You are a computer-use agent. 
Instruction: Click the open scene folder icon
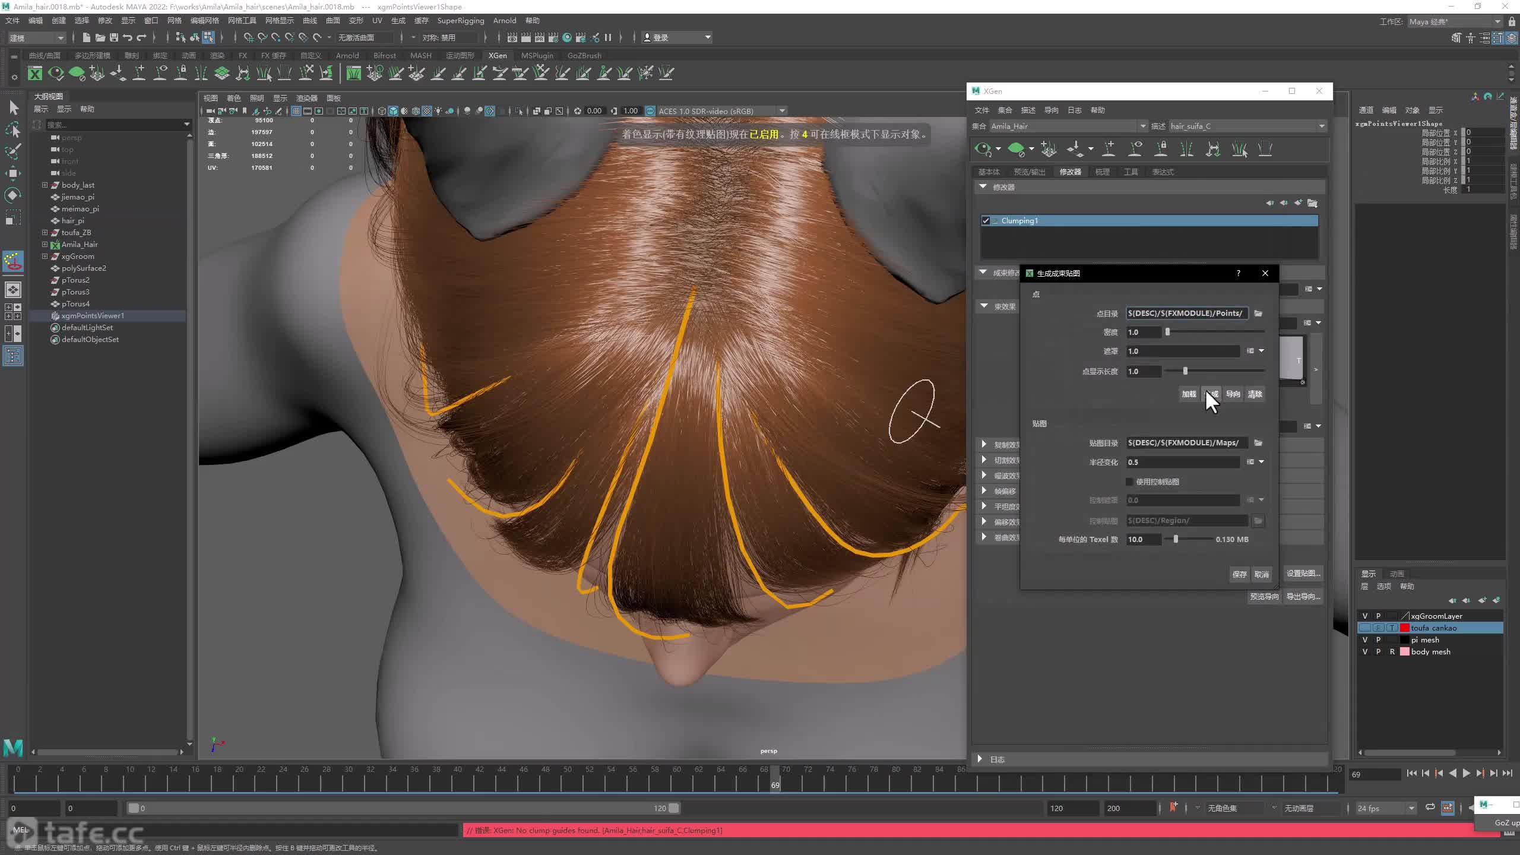(100, 37)
